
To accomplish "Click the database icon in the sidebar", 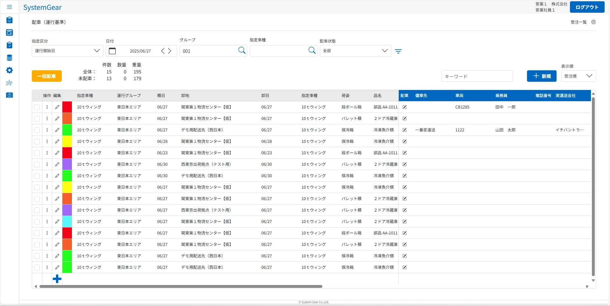I will coord(10,58).
